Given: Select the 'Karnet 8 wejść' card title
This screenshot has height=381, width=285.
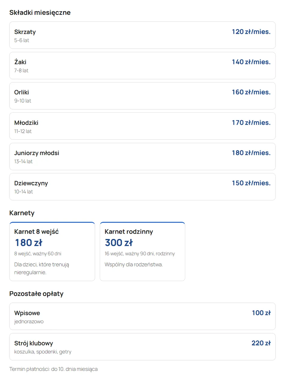Looking at the screenshot, I should (x=37, y=232).
